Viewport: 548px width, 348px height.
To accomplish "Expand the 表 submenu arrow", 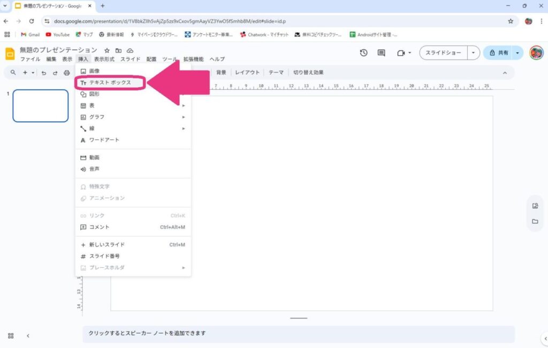I will (x=184, y=105).
